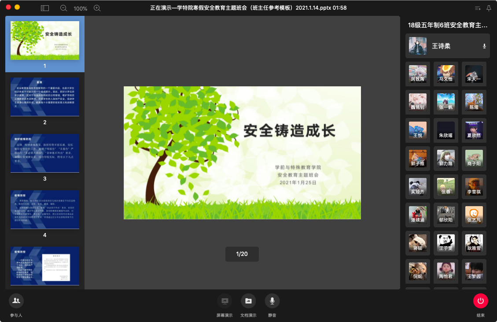Select participant 夏欣然 avatar
Screen dimensions: 497x322
[474, 130]
